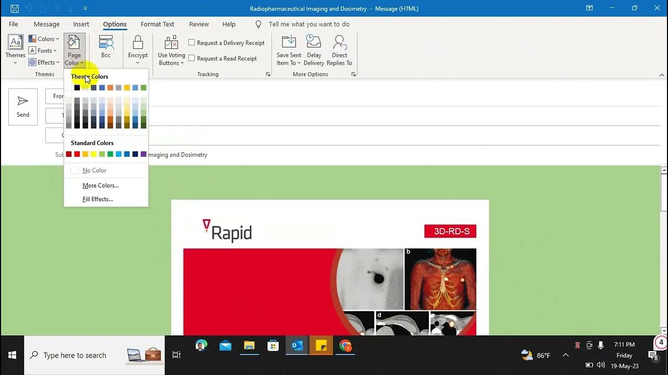The image size is (668, 375).
Task: Show the Bcc field
Action: click(106, 47)
